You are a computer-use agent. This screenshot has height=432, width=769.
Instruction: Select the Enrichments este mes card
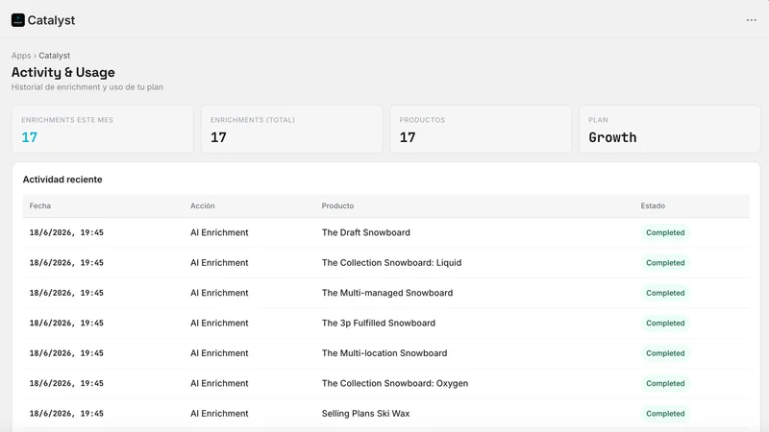103,129
